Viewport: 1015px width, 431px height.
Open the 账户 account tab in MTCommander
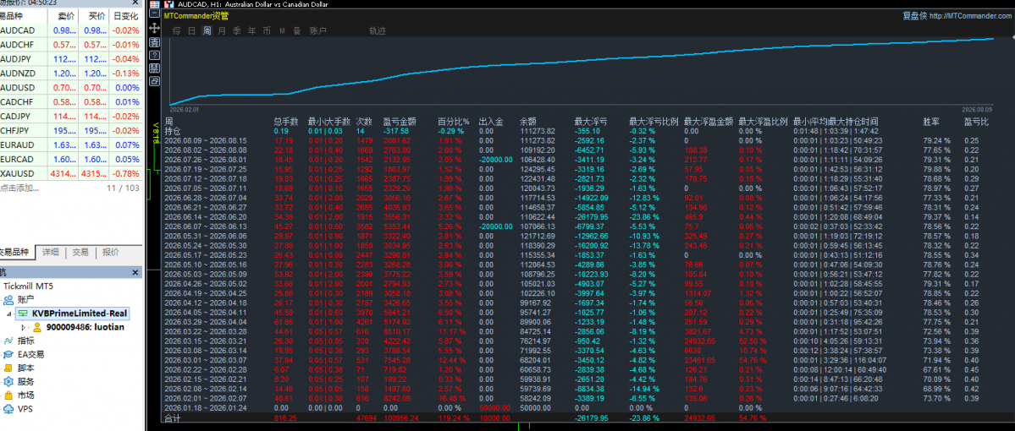click(317, 30)
